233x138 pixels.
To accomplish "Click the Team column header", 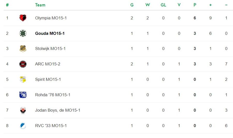I will (40, 5).
